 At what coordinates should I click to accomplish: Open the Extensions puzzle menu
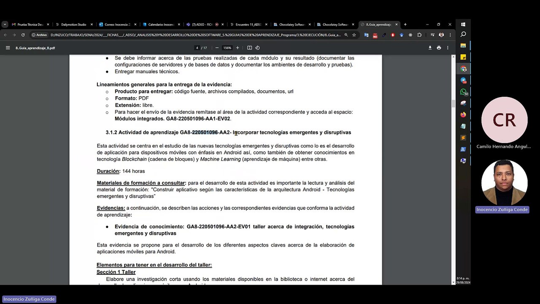(x=419, y=35)
